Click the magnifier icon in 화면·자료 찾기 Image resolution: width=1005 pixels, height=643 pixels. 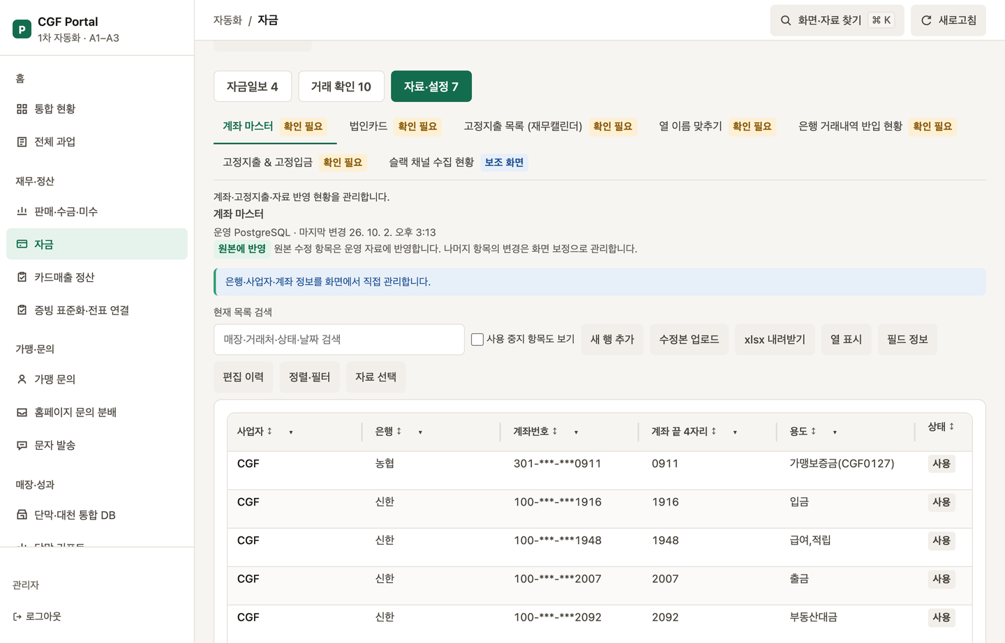786,20
